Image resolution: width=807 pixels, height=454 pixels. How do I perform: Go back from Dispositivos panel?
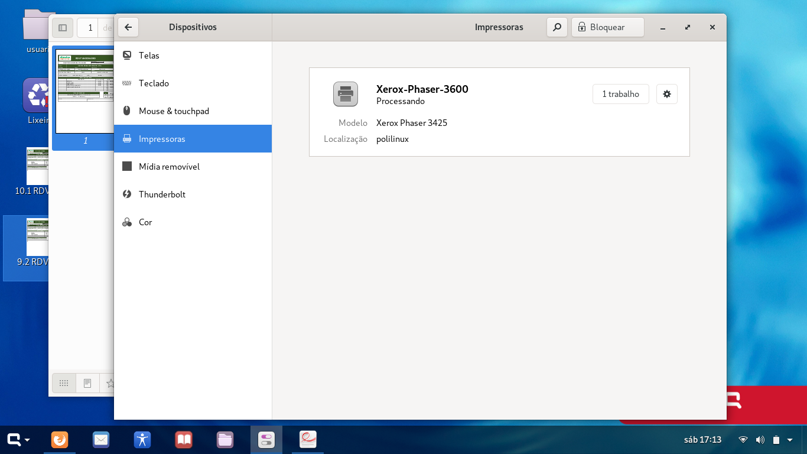tap(128, 27)
